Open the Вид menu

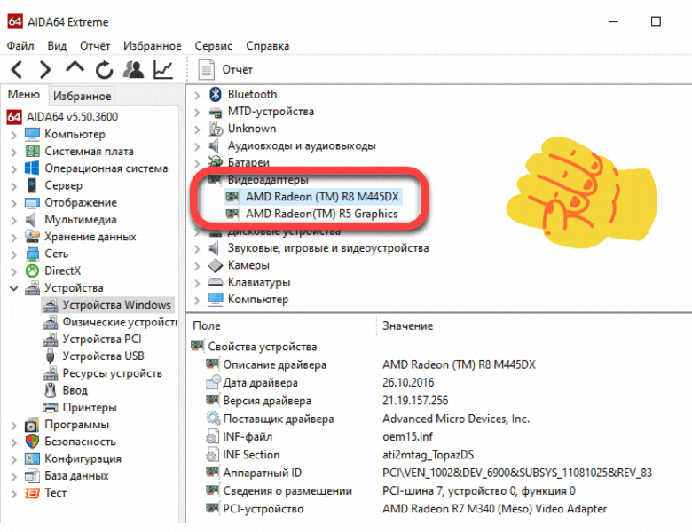pos(57,46)
